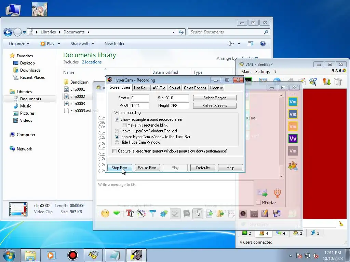
Task: Open the 2 locations link
Action: [x=92, y=62]
